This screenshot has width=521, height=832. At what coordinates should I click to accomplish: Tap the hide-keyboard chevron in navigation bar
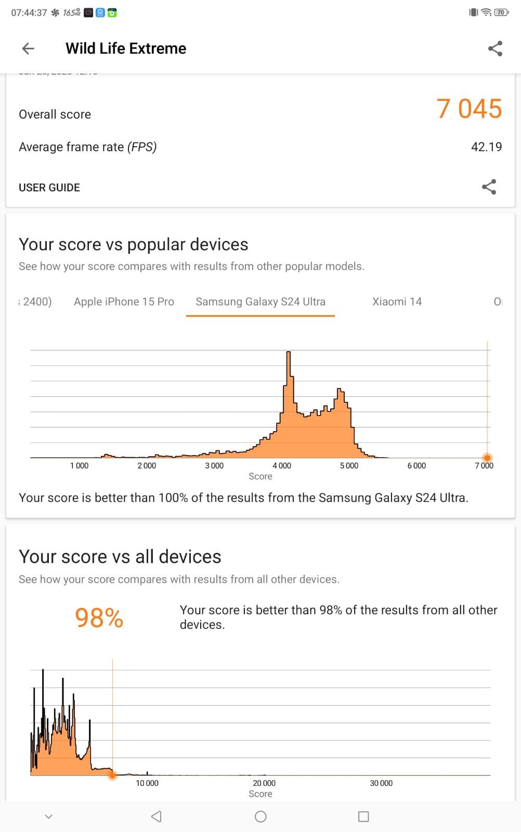(49, 816)
